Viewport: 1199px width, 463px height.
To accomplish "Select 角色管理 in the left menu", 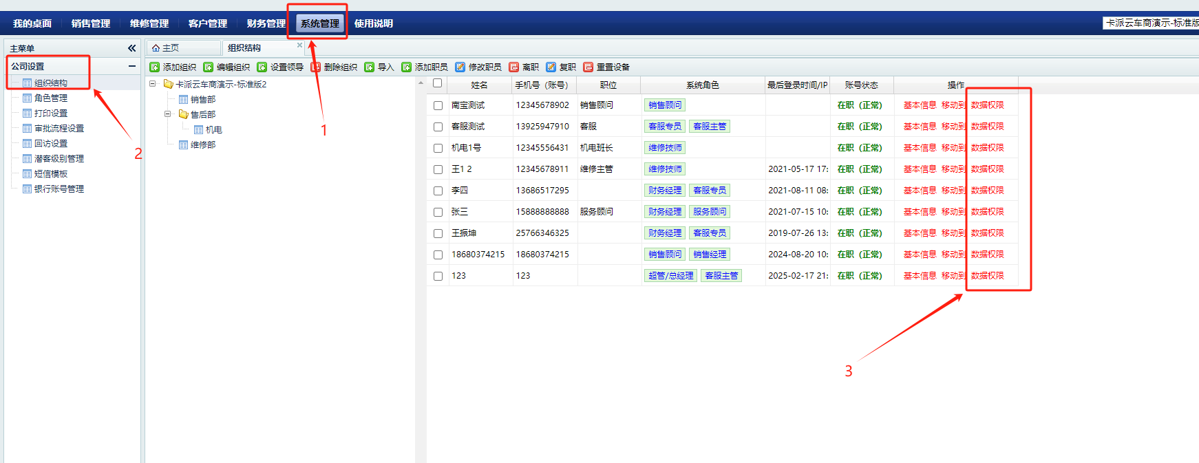I will tap(51, 98).
